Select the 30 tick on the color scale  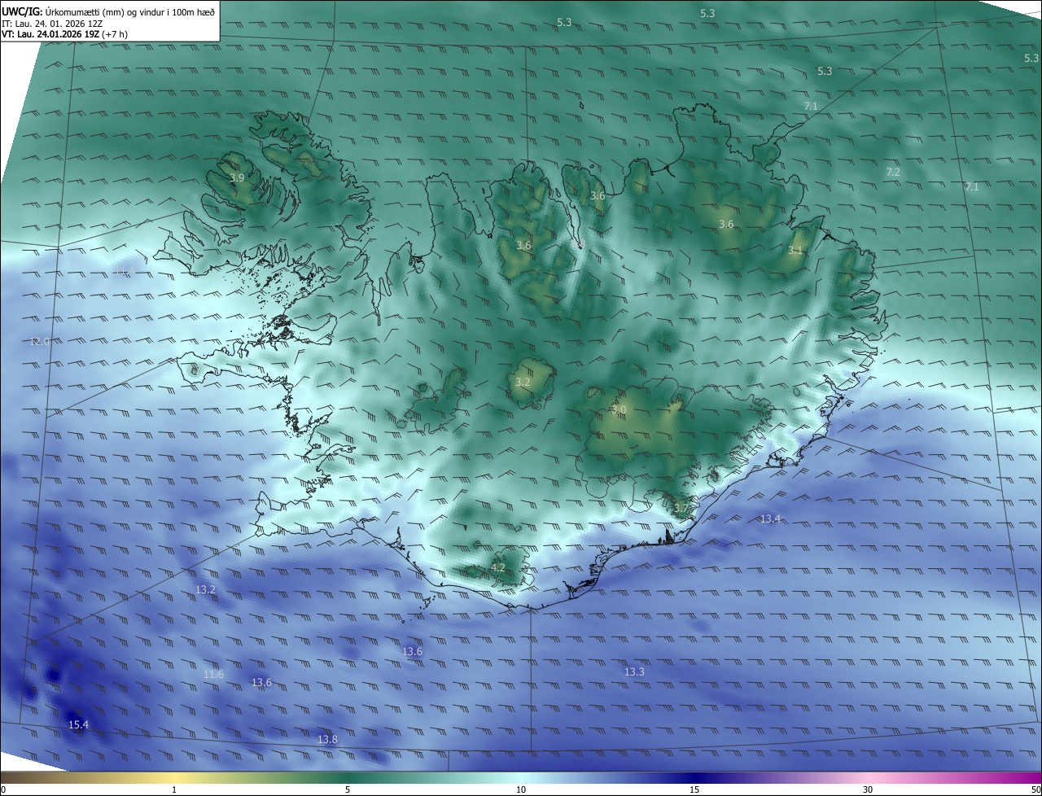coord(868,789)
